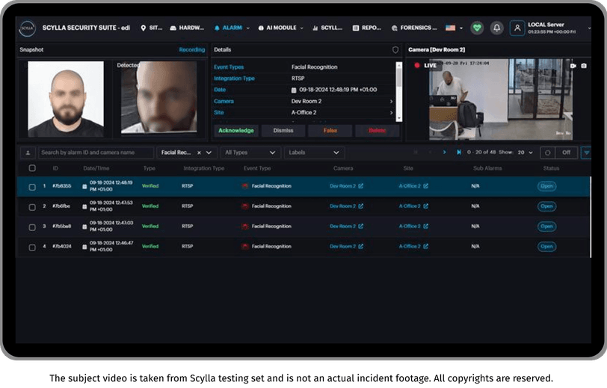Open the Recording link in Snapshot panel

tap(191, 49)
